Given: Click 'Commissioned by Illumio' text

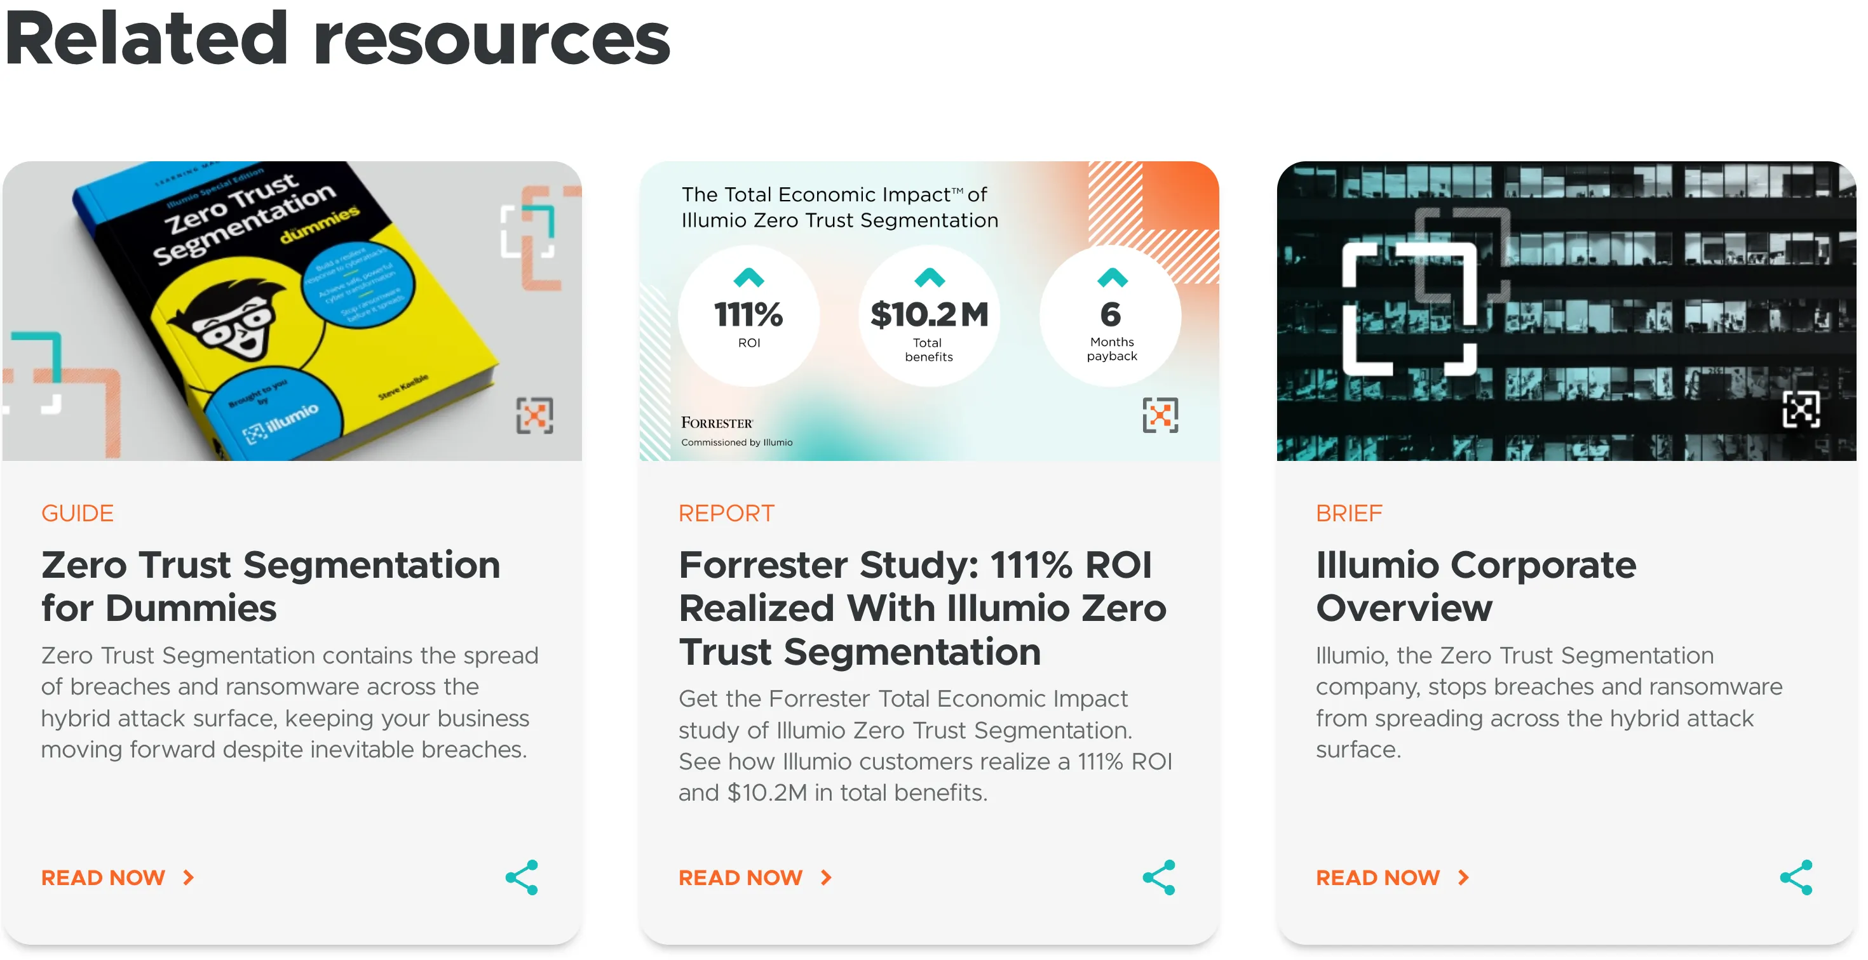Looking at the screenshot, I should (x=737, y=442).
